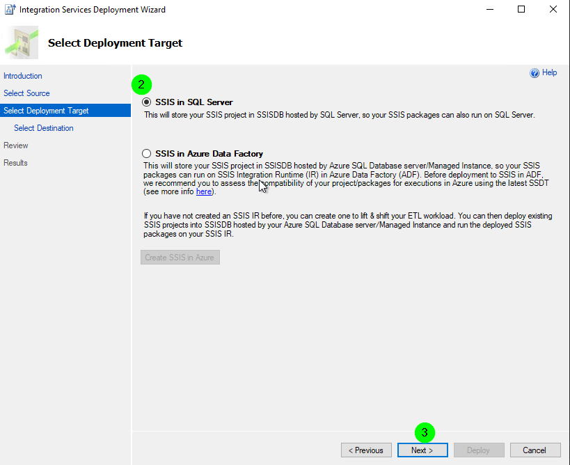The width and height of the screenshot is (570, 465).
Task: Select the Select Deployment Target step
Action: [x=65, y=111]
